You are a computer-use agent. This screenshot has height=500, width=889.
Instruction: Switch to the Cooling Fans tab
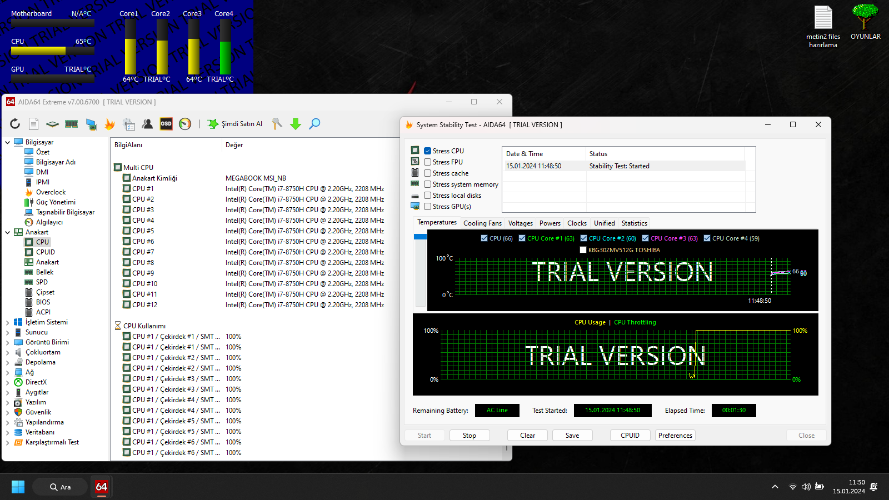[x=482, y=223]
